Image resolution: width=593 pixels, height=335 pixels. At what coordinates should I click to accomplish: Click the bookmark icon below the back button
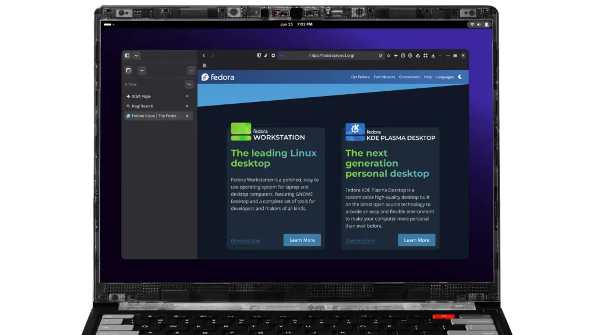(204, 66)
